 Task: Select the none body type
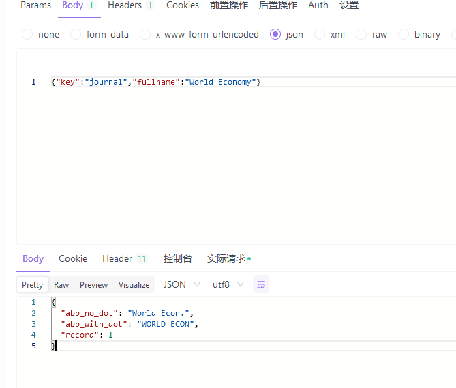click(x=41, y=34)
